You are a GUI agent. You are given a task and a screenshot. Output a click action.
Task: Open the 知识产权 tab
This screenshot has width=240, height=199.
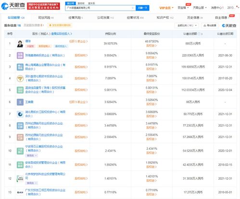[165, 18]
